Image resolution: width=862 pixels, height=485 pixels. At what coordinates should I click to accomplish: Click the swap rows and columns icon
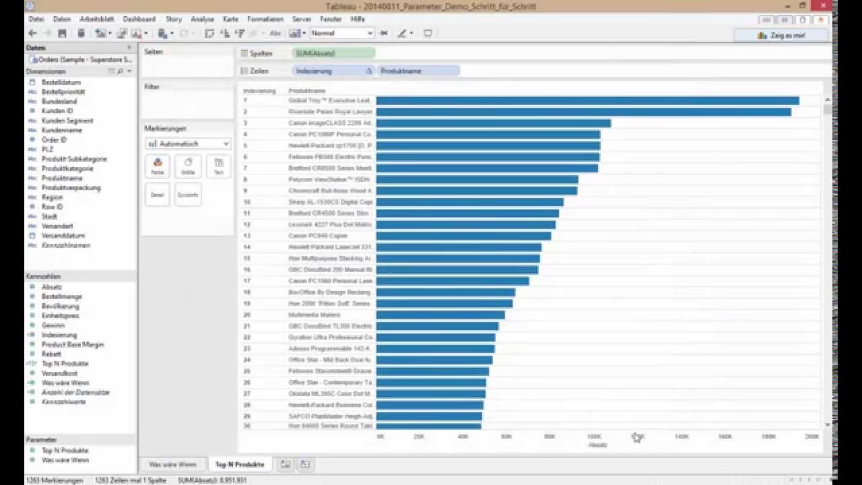[x=209, y=33]
